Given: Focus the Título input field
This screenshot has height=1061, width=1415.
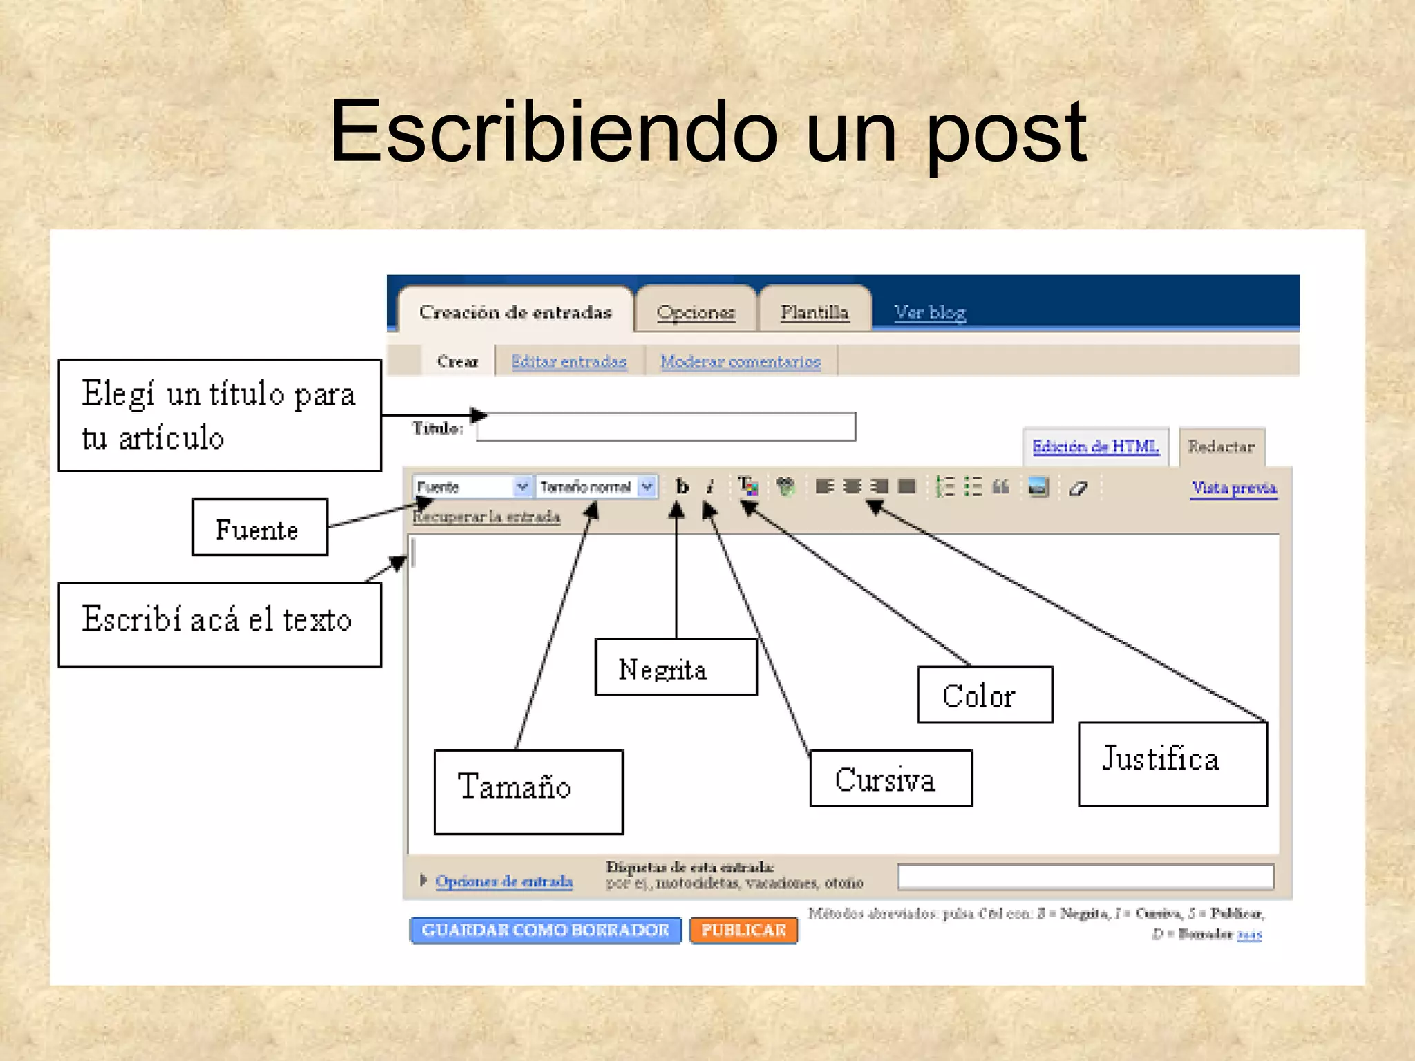Looking at the screenshot, I should point(666,427).
